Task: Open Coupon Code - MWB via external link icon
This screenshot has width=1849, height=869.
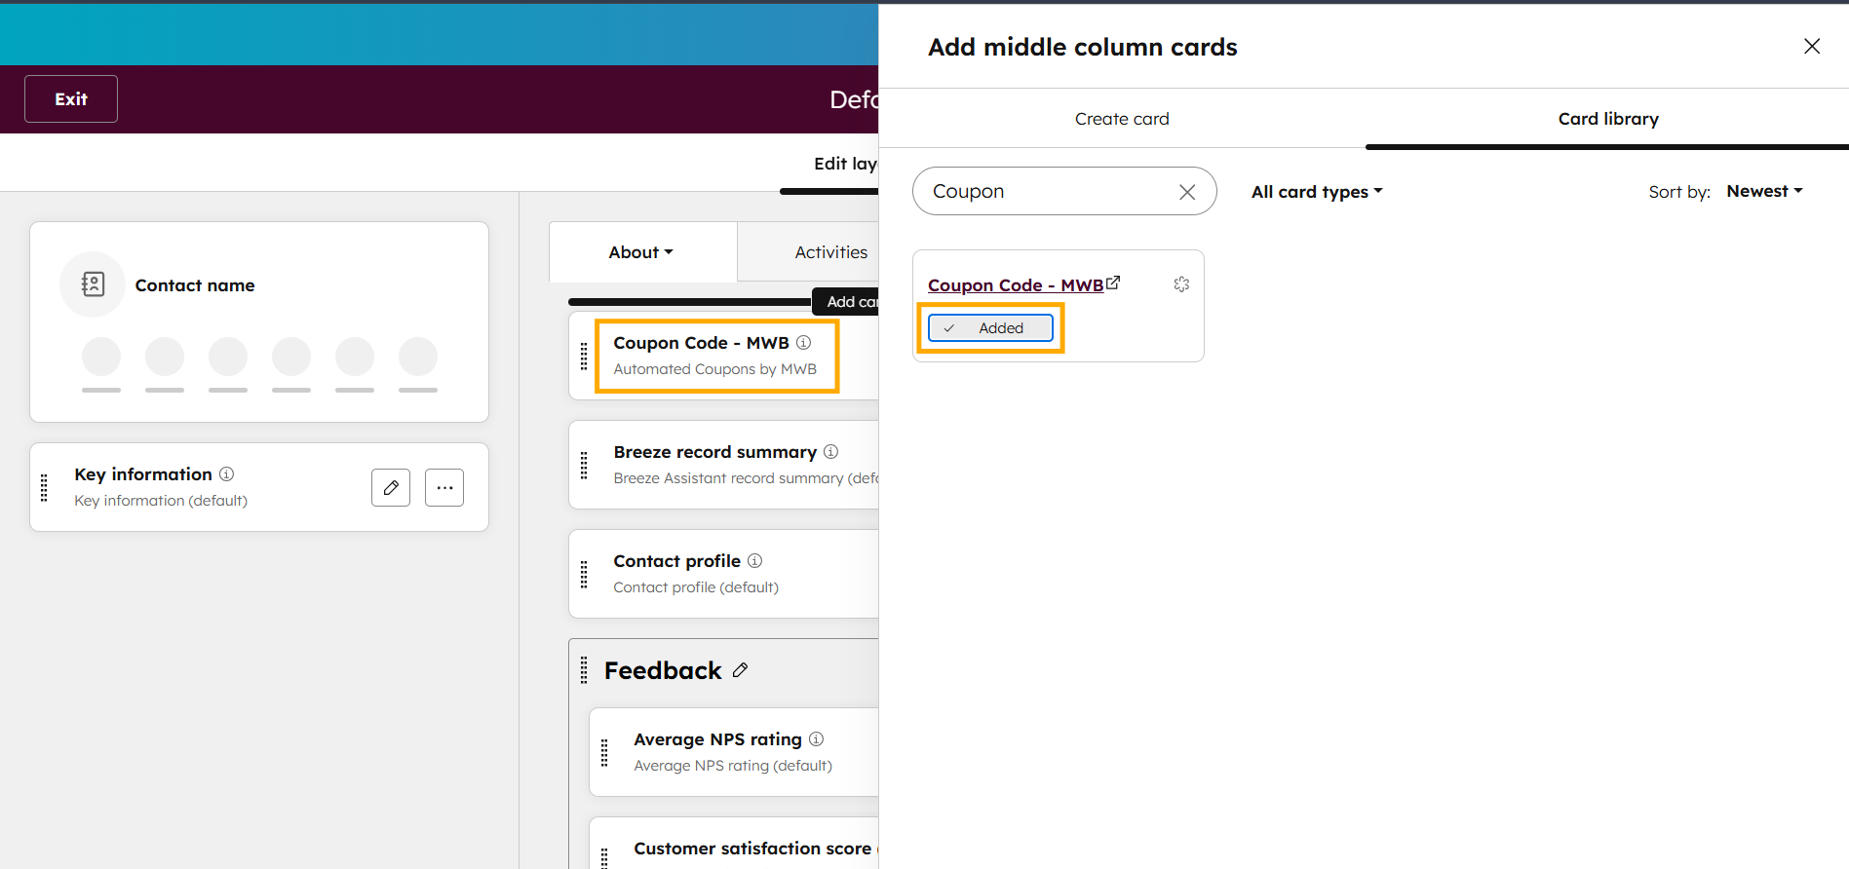Action: click(1113, 282)
